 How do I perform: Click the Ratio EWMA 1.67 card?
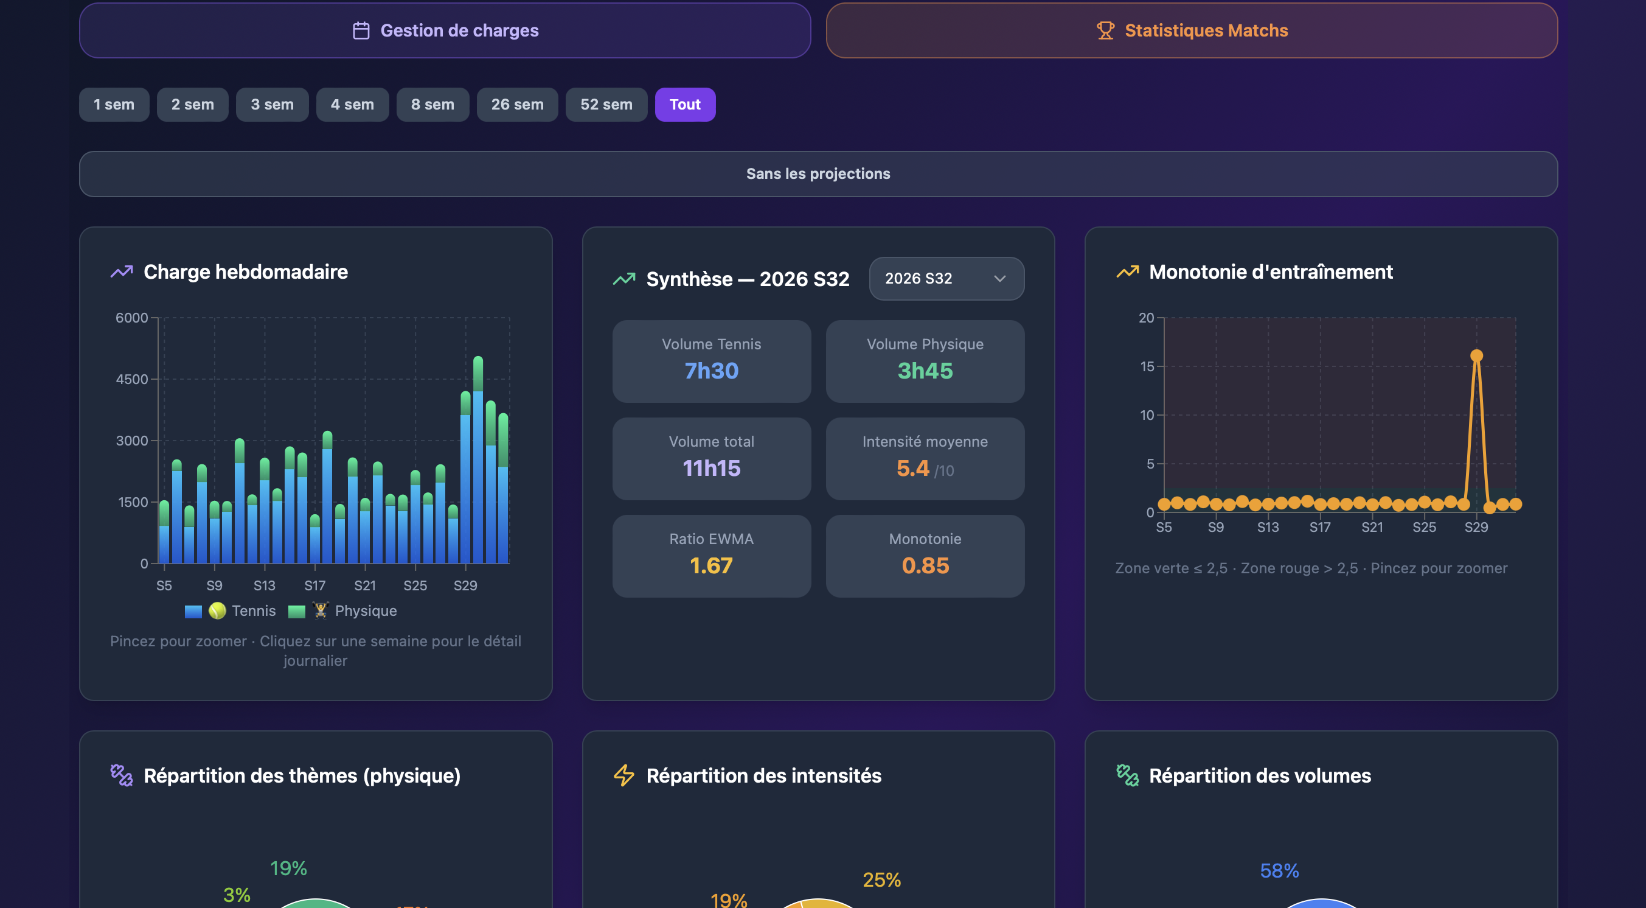pyautogui.click(x=712, y=556)
